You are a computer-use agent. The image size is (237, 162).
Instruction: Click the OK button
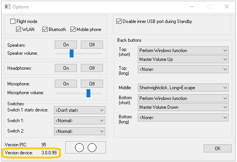(x=217, y=148)
